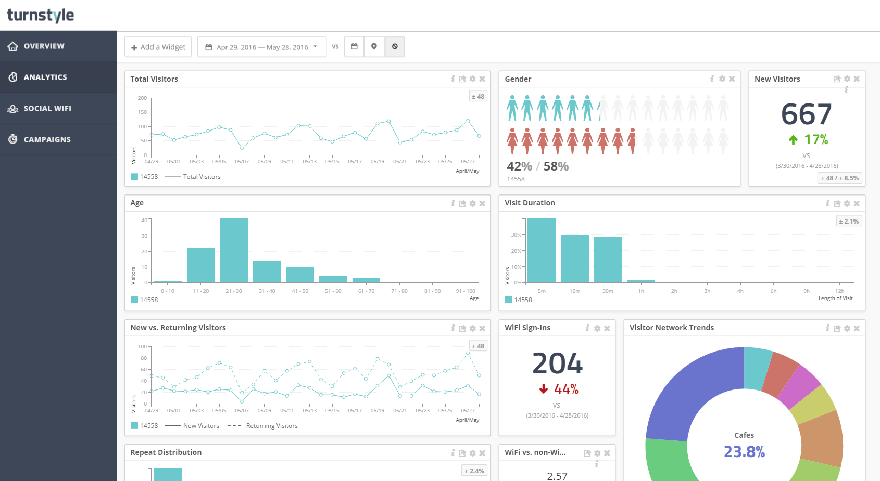This screenshot has height=481, width=880.
Task: Remove New vs. Returning Visitors widget
Action: pos(482,329)
